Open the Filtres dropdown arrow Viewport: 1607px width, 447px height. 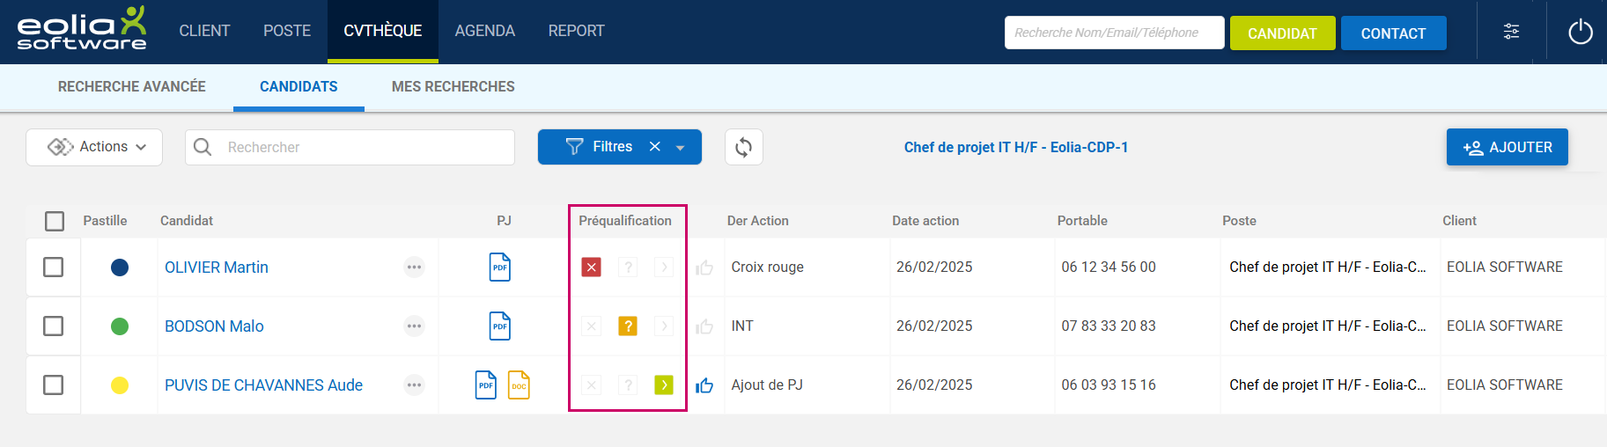681,148
